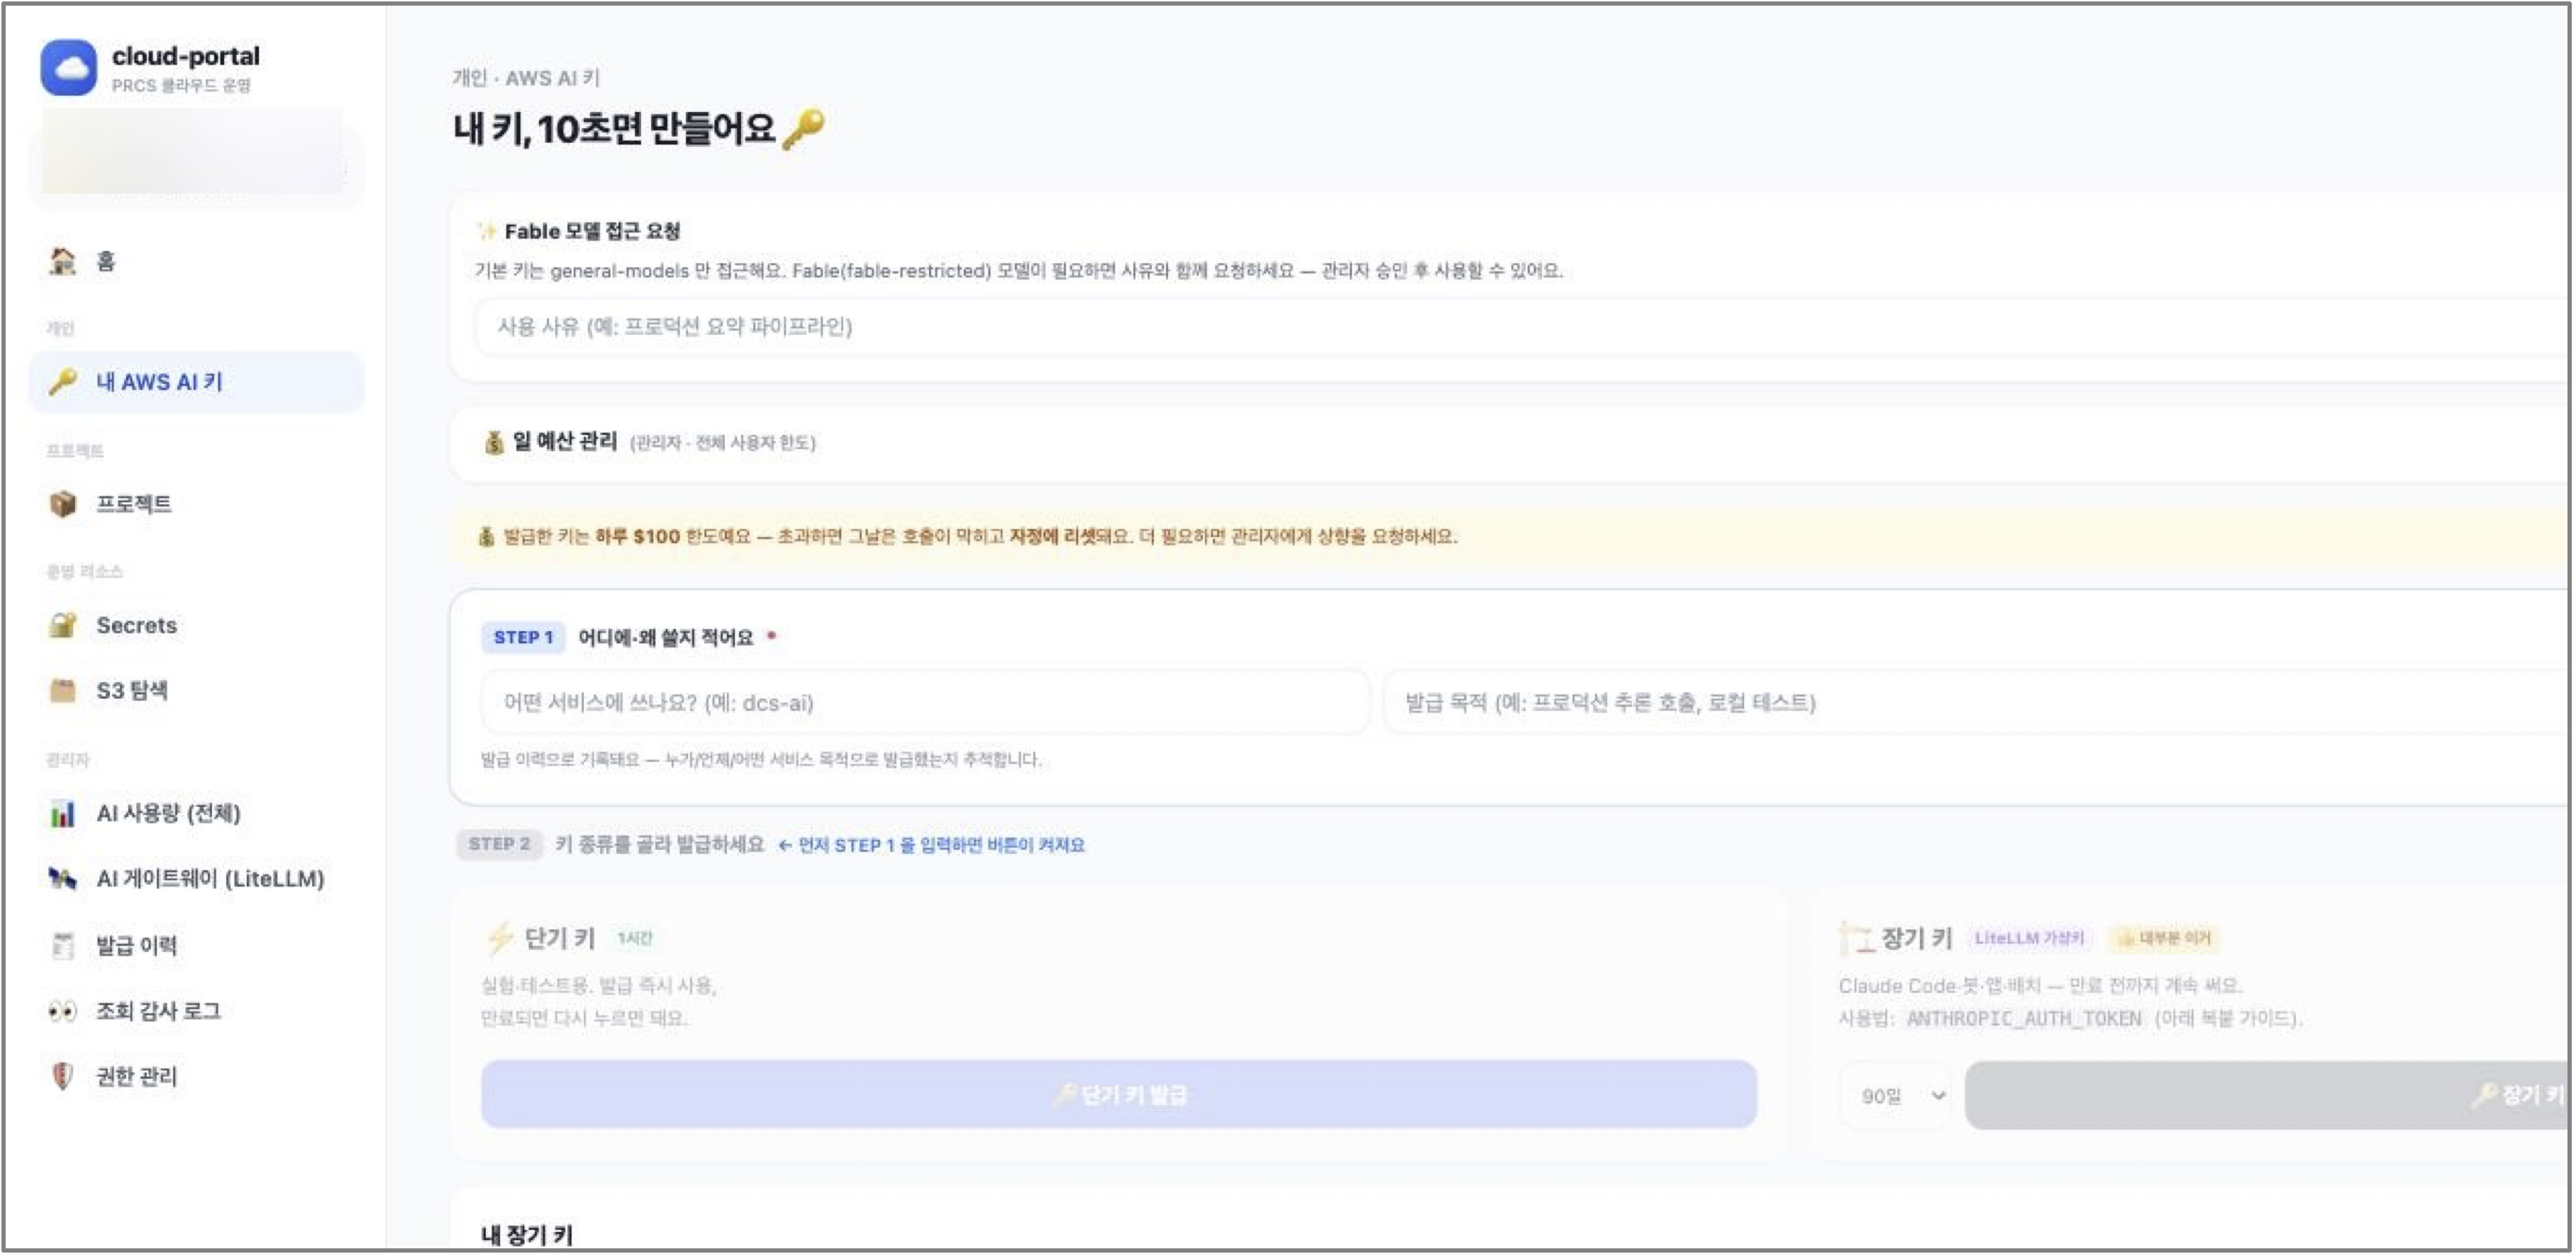Open the 90일 expiry dropdown
2576x1254 pixels.
(x=1897, y=1096)
